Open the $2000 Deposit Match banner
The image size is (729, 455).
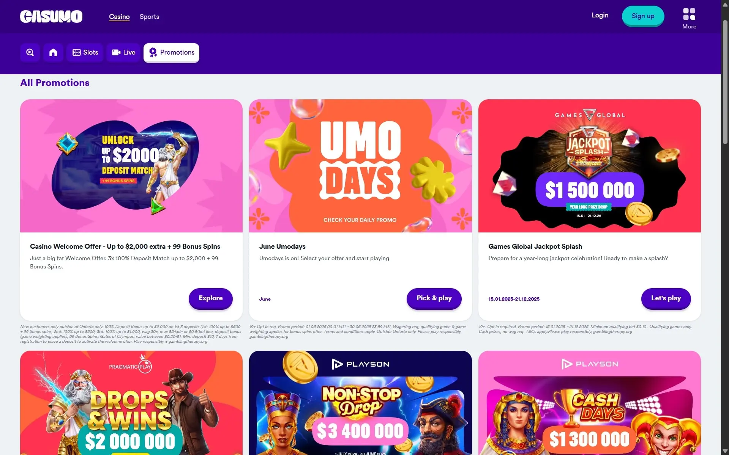tap(131, 166)
